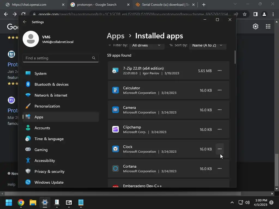Open Notepad from the taskbar

(x=81, y=202)
